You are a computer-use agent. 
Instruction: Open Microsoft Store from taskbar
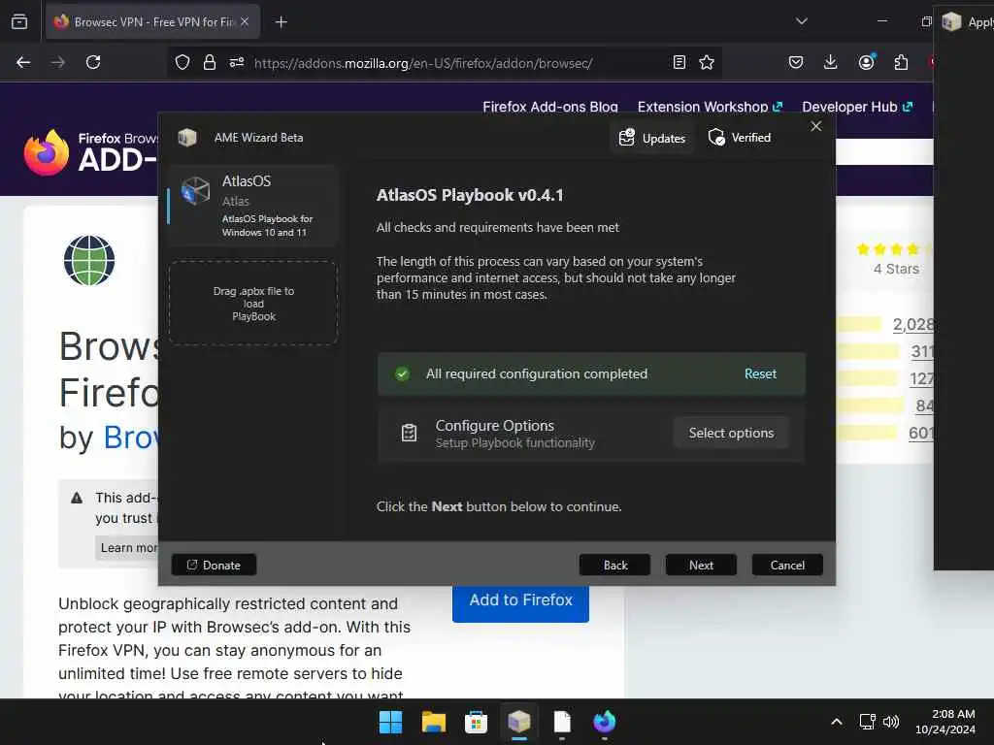[476, 722]
